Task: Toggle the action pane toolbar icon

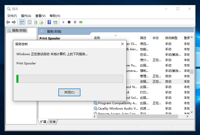Action: [55, 22]
